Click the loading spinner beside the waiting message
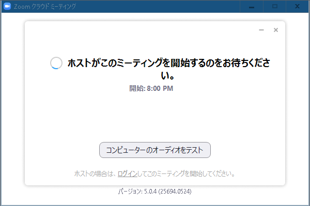 (x=56, y=63)
